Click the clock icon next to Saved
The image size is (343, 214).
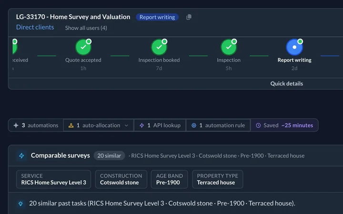pyautogui.click(x=258, y=126)
